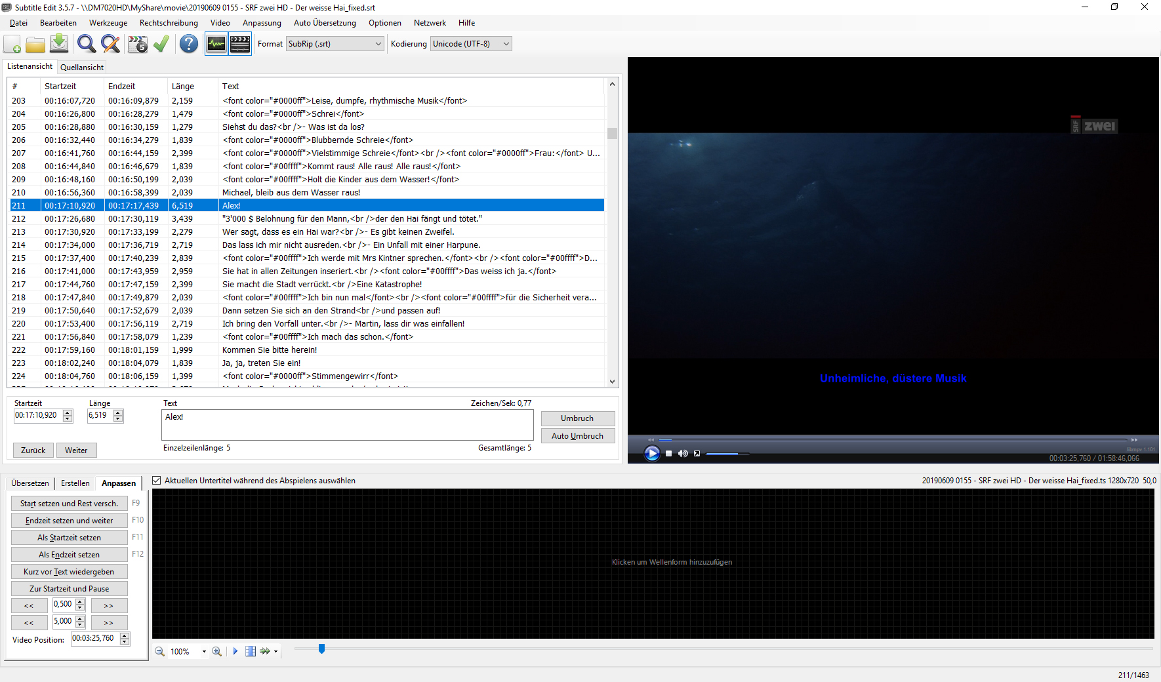This screenshot has width=1161, height=682.
Task: Open the Hilfe menu
Action: (467, 23)
